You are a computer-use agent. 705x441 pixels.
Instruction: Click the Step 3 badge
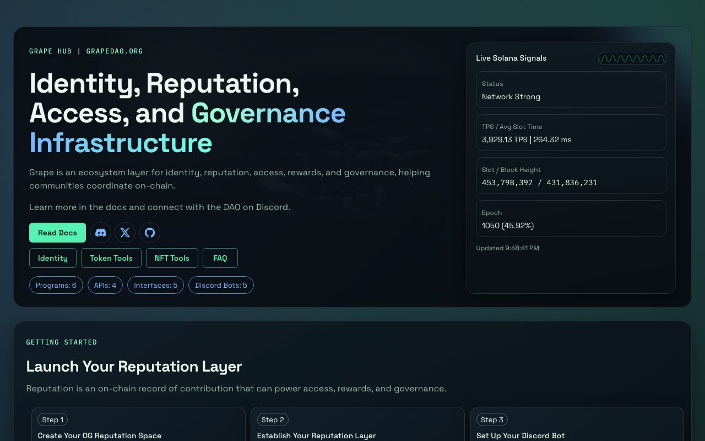pos(492,420)
